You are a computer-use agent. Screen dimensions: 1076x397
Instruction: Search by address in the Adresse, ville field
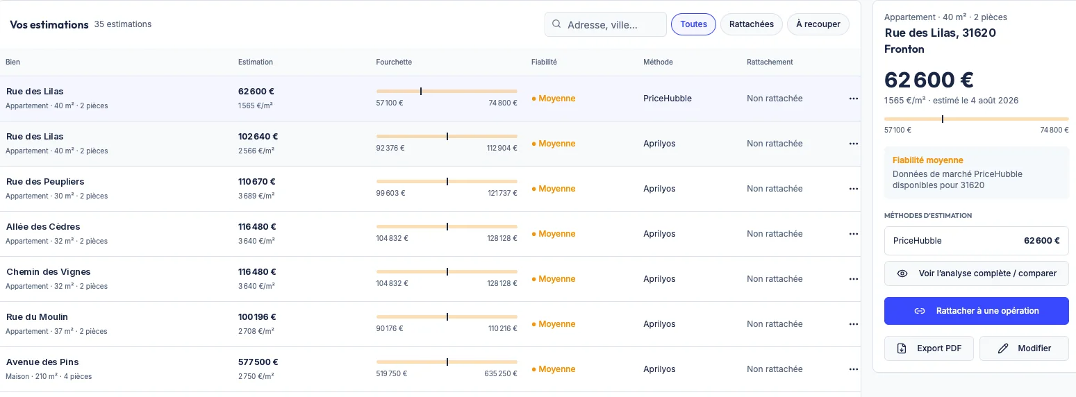pyautogui.click(x=606, y=24)
